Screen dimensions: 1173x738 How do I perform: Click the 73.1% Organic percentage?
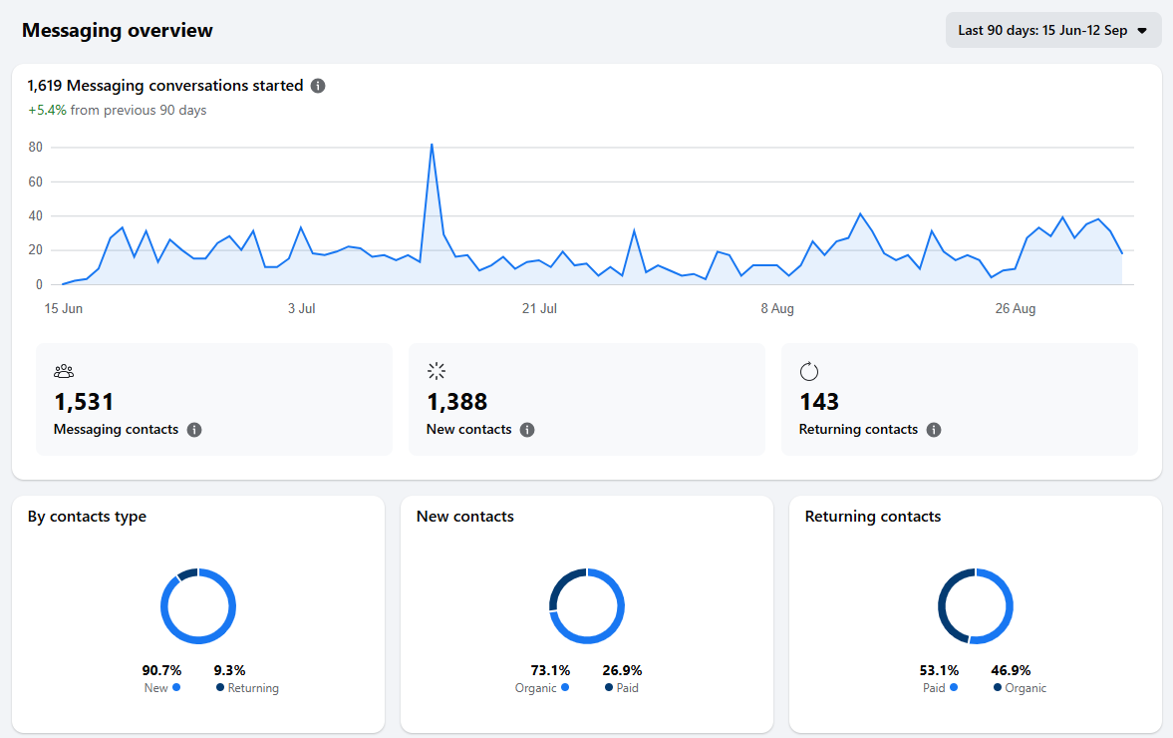pyautogui.click(x=550, y=670)
